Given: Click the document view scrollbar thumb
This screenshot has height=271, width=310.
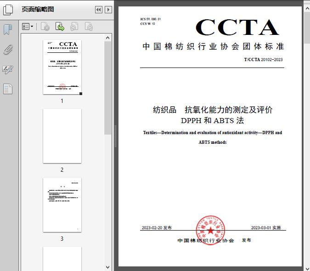Looking at the screenshot, I should [x=307, y=28].
